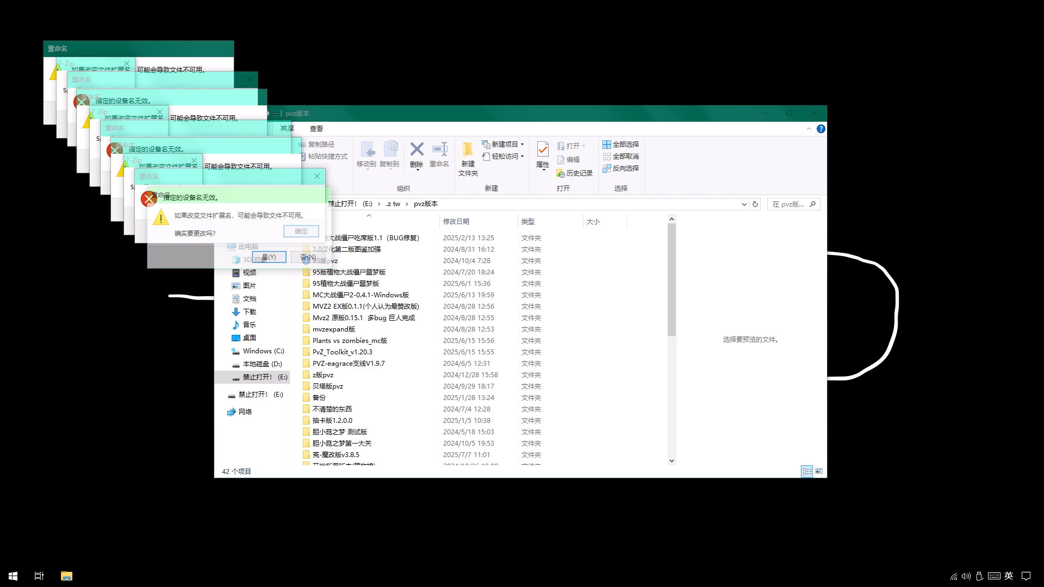Click Edit (编辑) in the ribbon
This screenshot has height=587, width=1044.
569,160
